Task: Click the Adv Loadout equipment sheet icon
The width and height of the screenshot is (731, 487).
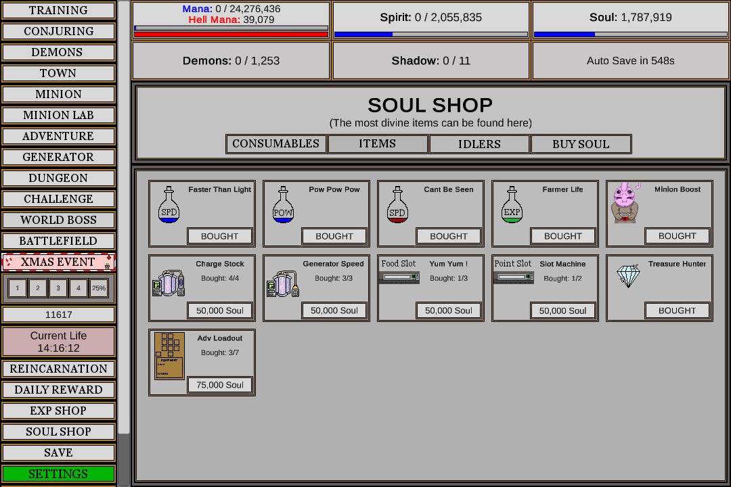Action: coord(169,356)
